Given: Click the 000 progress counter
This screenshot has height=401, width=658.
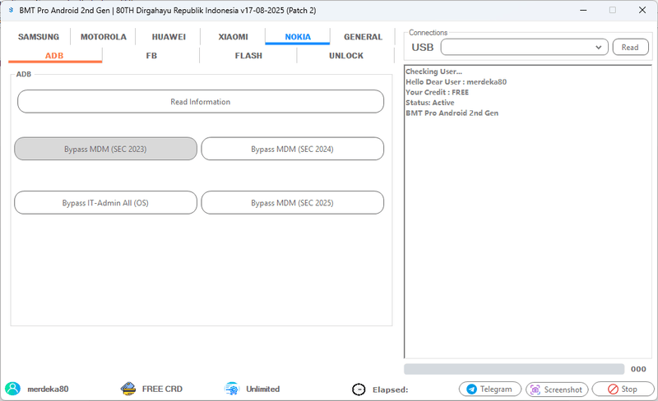Looking at the screenshot, I should coord(638,369).
